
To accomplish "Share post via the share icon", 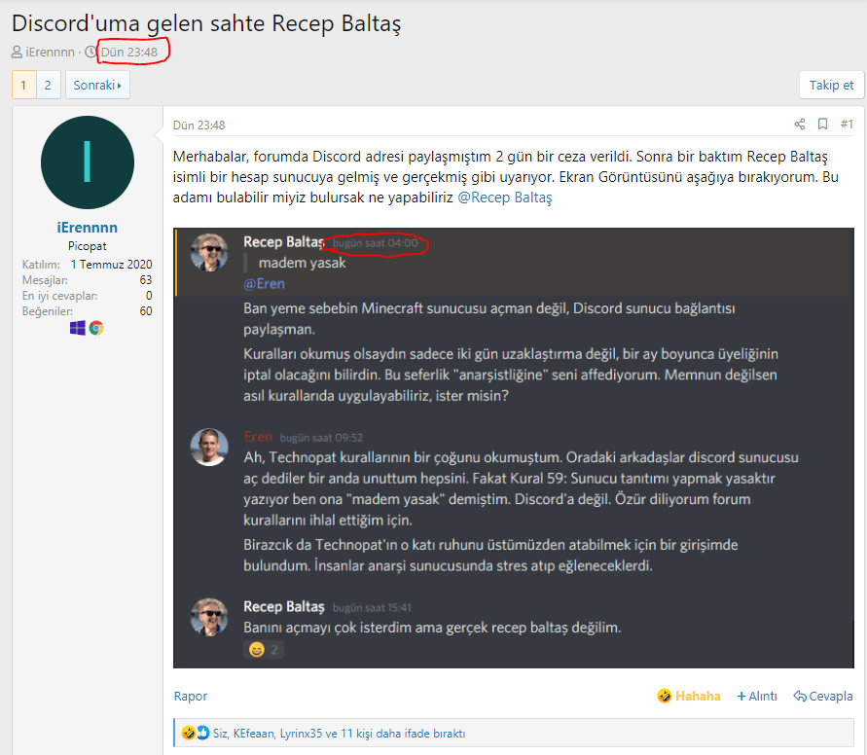I will 800,125.
